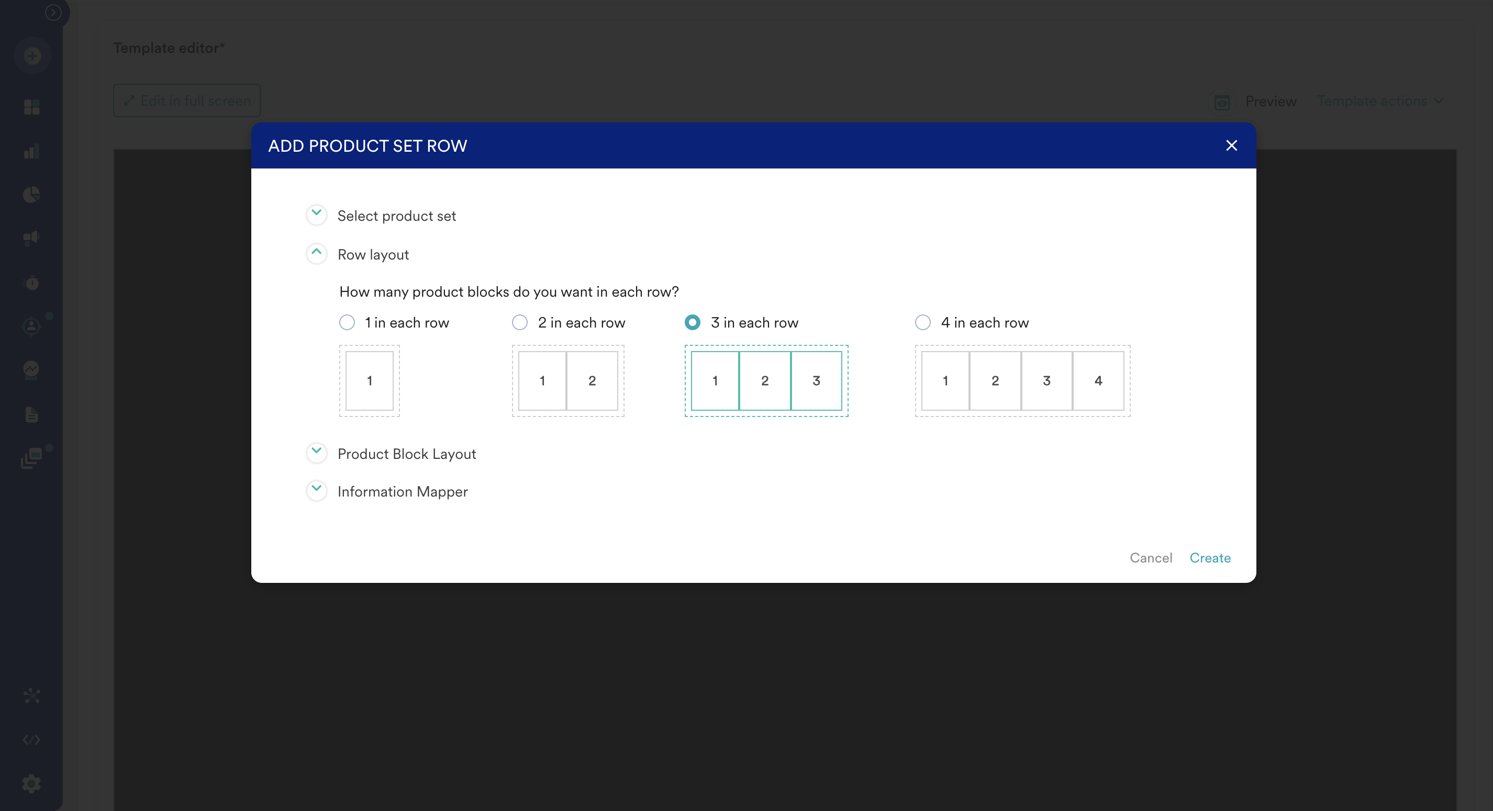Expand the Select product set section
Screen dimensions: 1493x811
pyautogui.click(x=316, y=215)
